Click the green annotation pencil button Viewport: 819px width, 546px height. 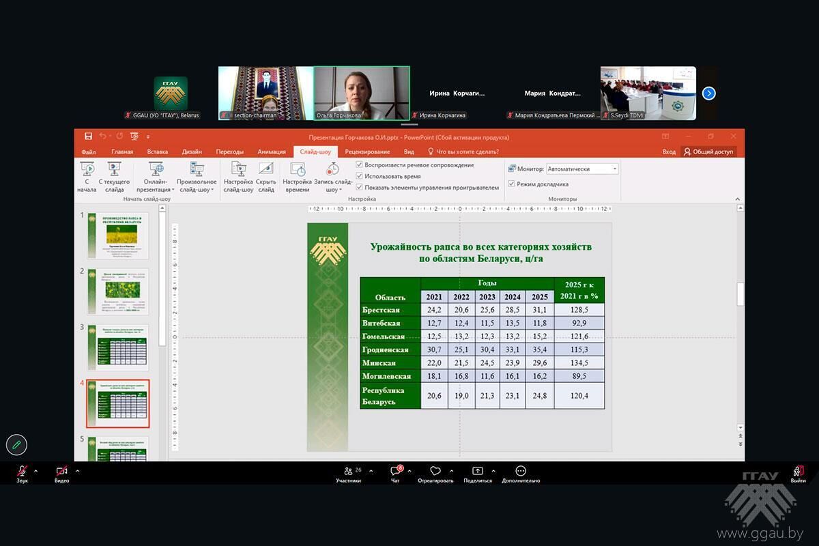point(16,444)
